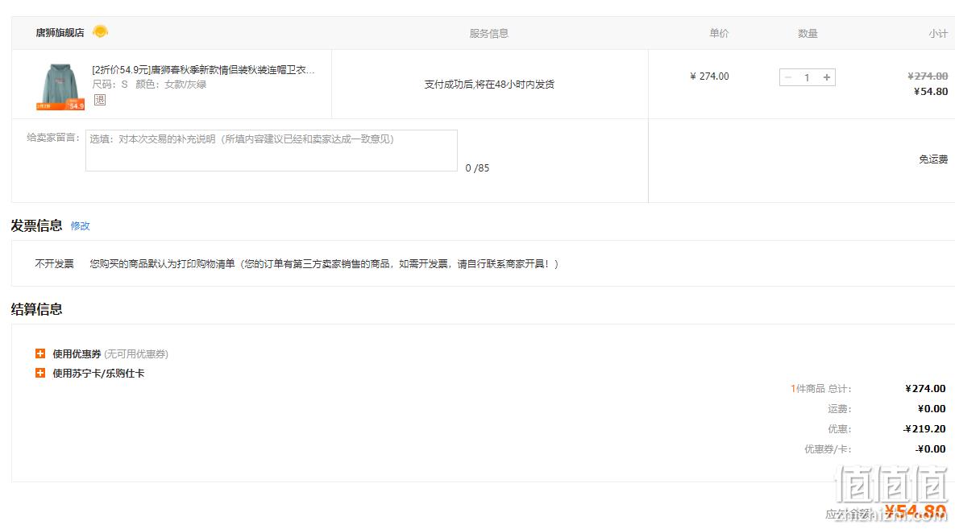The height and width of the screenshot is (529, 955).
Task: Select the discount amount -¥219.20
Action: (924, 428)
